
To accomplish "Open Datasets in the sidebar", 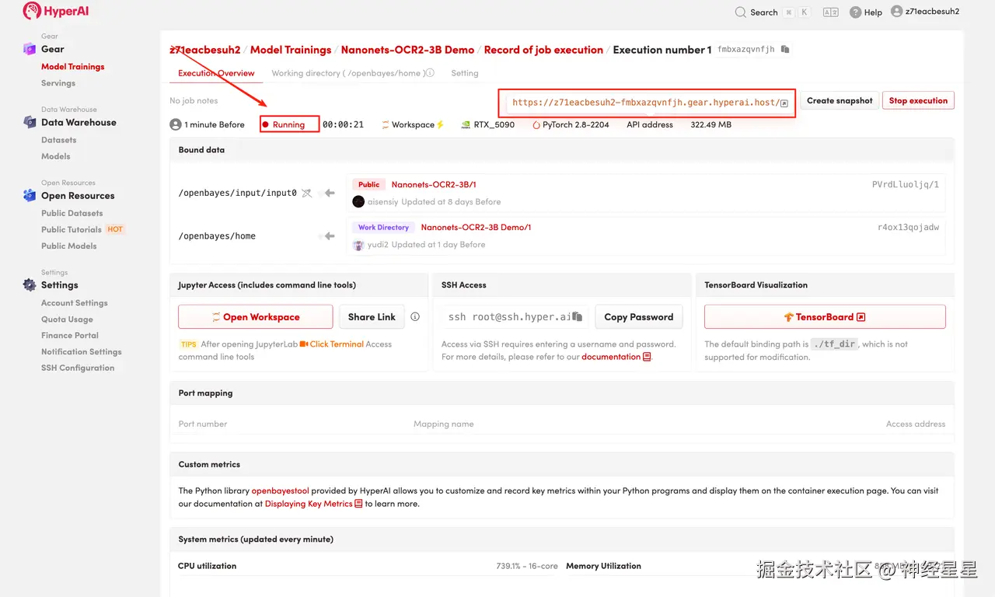I will [58, 140].
